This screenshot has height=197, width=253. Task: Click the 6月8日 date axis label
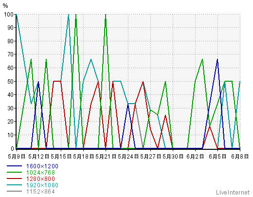coord(240,157)
